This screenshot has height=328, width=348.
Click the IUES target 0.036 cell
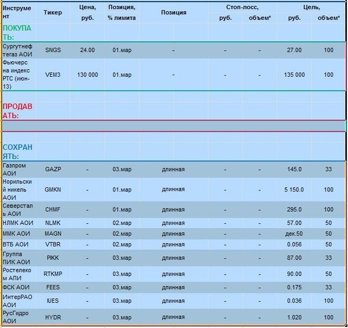tap(294, 301)
